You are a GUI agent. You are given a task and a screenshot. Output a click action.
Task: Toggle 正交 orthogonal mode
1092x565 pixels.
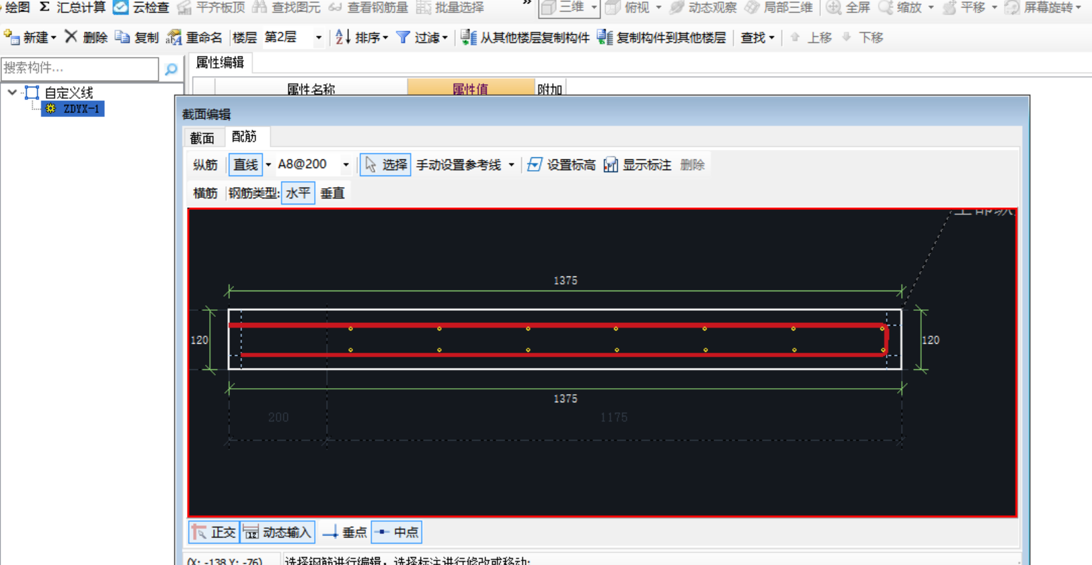point(214,532)
